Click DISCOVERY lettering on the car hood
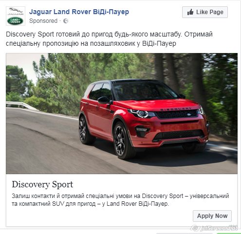 click(176, 109)
